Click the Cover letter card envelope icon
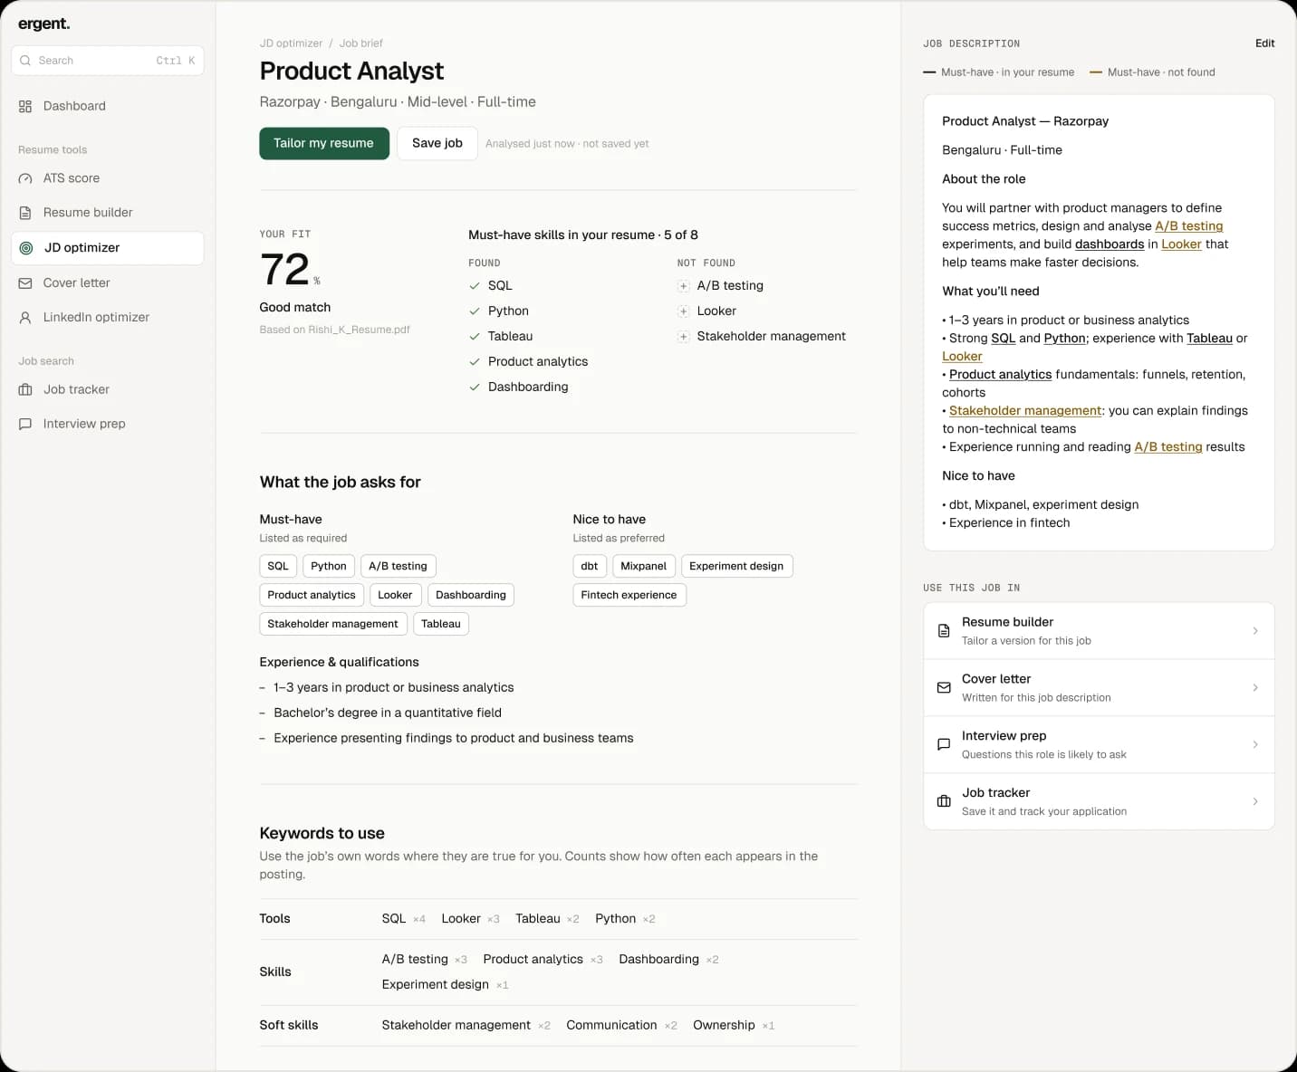 (x=944, y=688)
